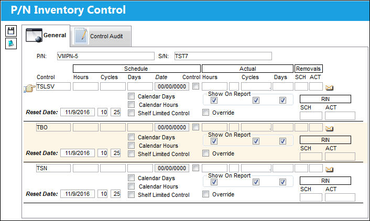Click TSLSV reset hour field showing 10
Image resolution: width=370 pixels, height=221 pixels.
point(103,112)
